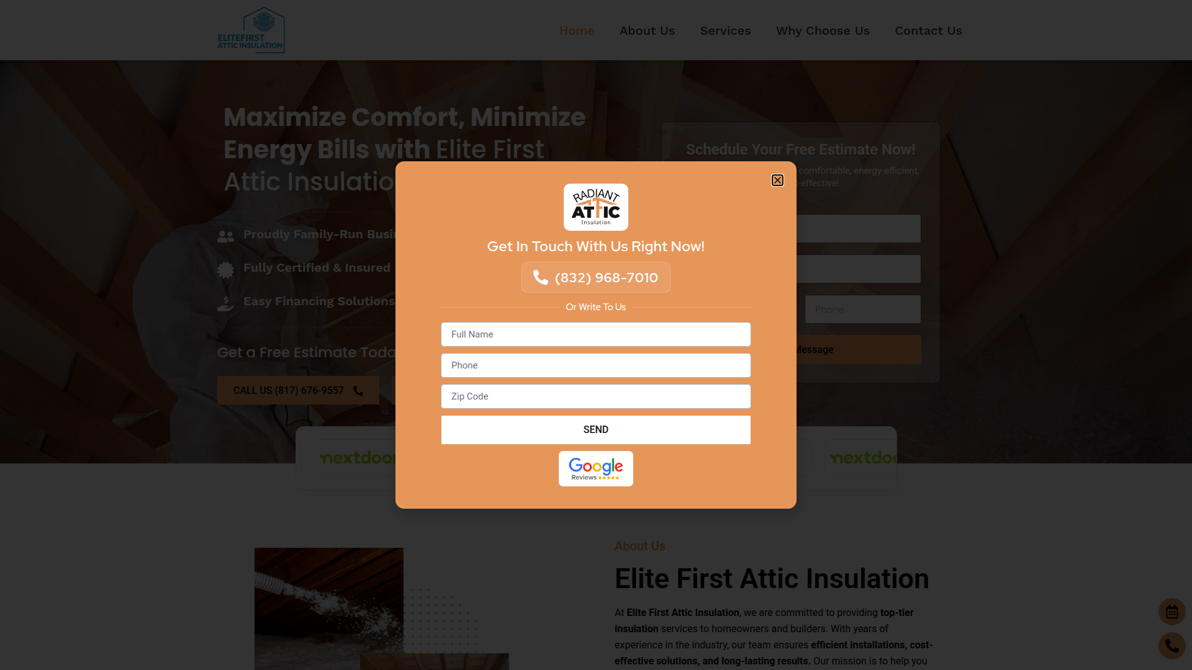Submit the popup with SEND button
The image size is (1192, 670).
[x=596, y=430]
